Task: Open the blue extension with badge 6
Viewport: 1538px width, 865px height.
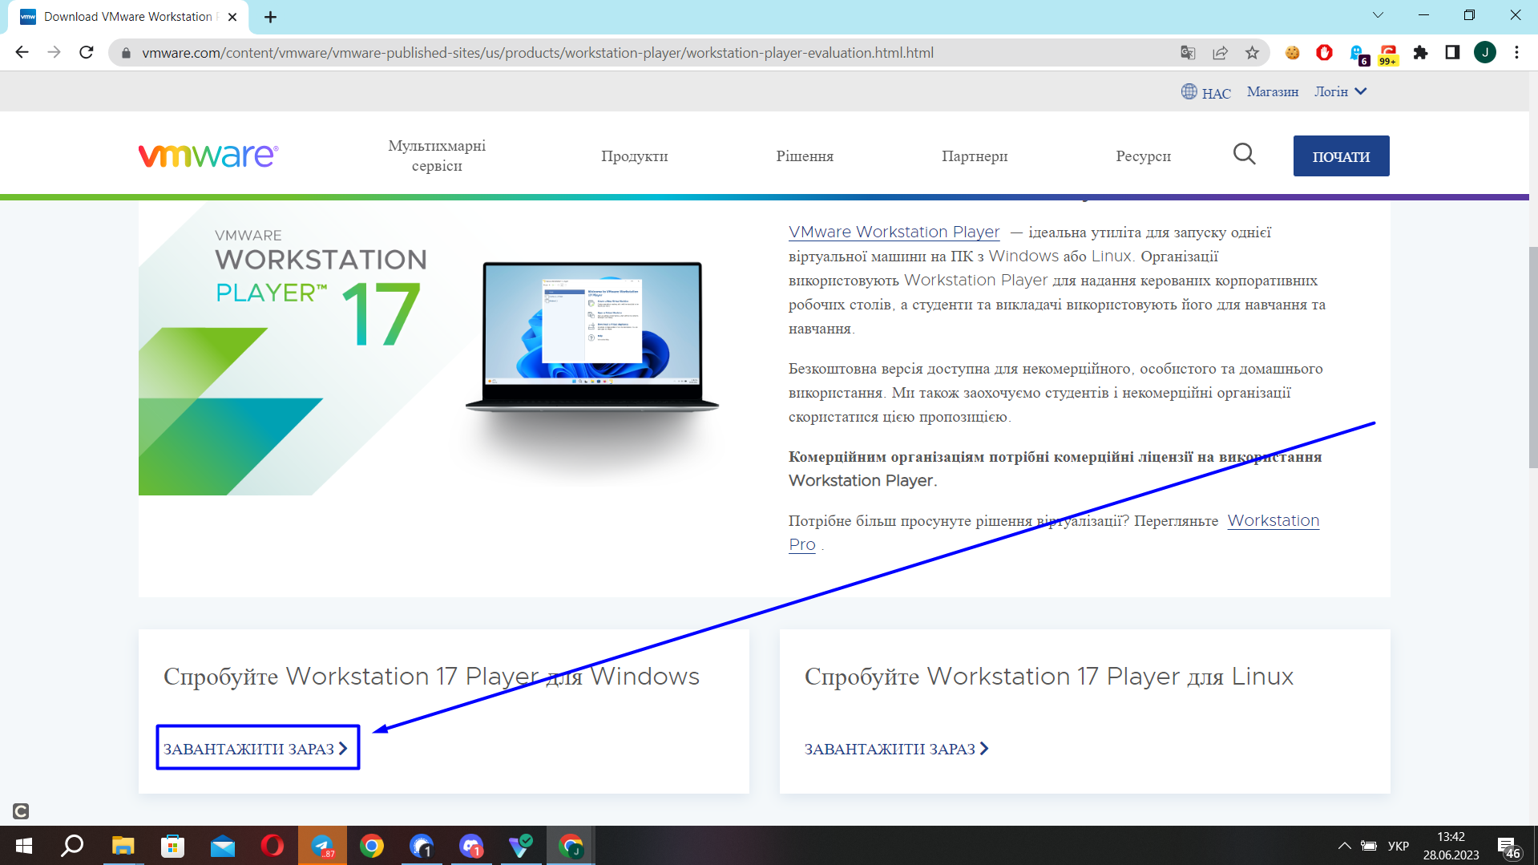Action: tap(1358, 54)
